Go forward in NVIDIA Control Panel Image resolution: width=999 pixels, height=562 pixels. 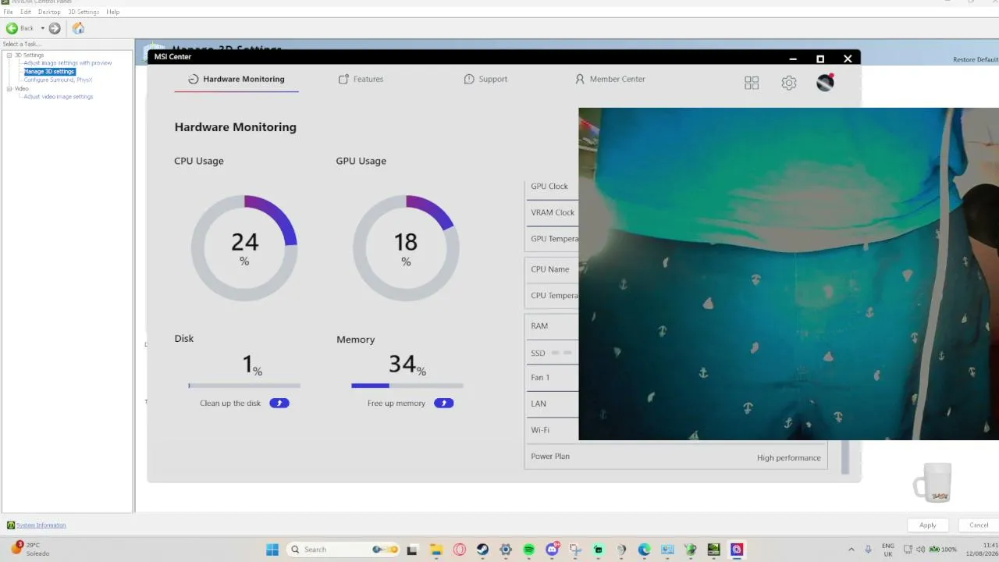tap(55, 28)
